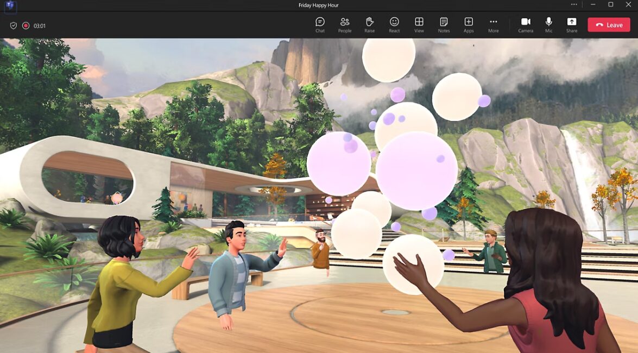The image size is (638, 353).
Task: Click the Friday Happy Hour title
Action: (x=319, y=5)
